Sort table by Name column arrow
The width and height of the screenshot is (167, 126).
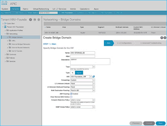(45, 27)
